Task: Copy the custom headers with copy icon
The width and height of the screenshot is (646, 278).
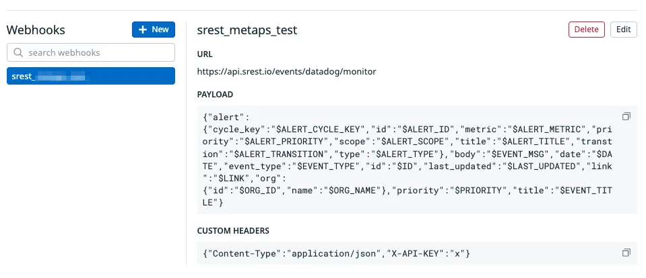Action: 626,252
